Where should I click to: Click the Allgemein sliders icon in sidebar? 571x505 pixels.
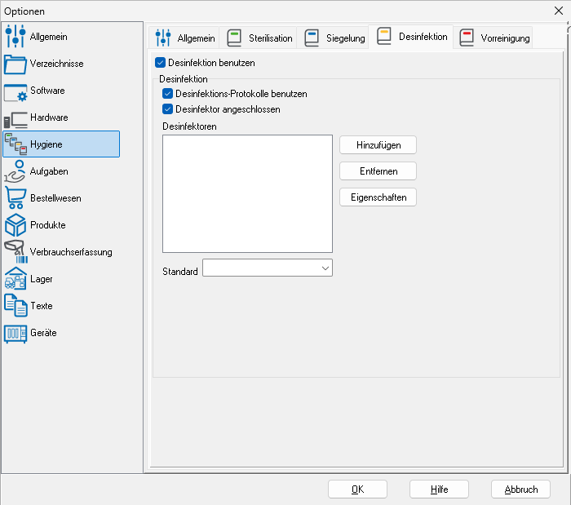click(15, 37)
